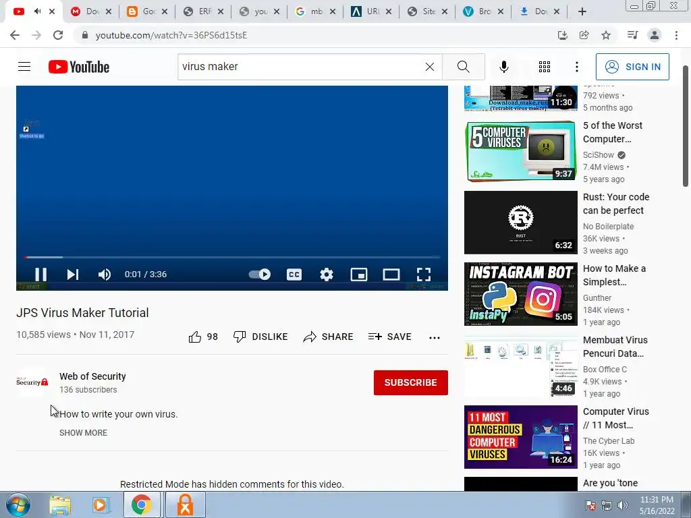Expand description with SHOW MORE

[83, 433]
